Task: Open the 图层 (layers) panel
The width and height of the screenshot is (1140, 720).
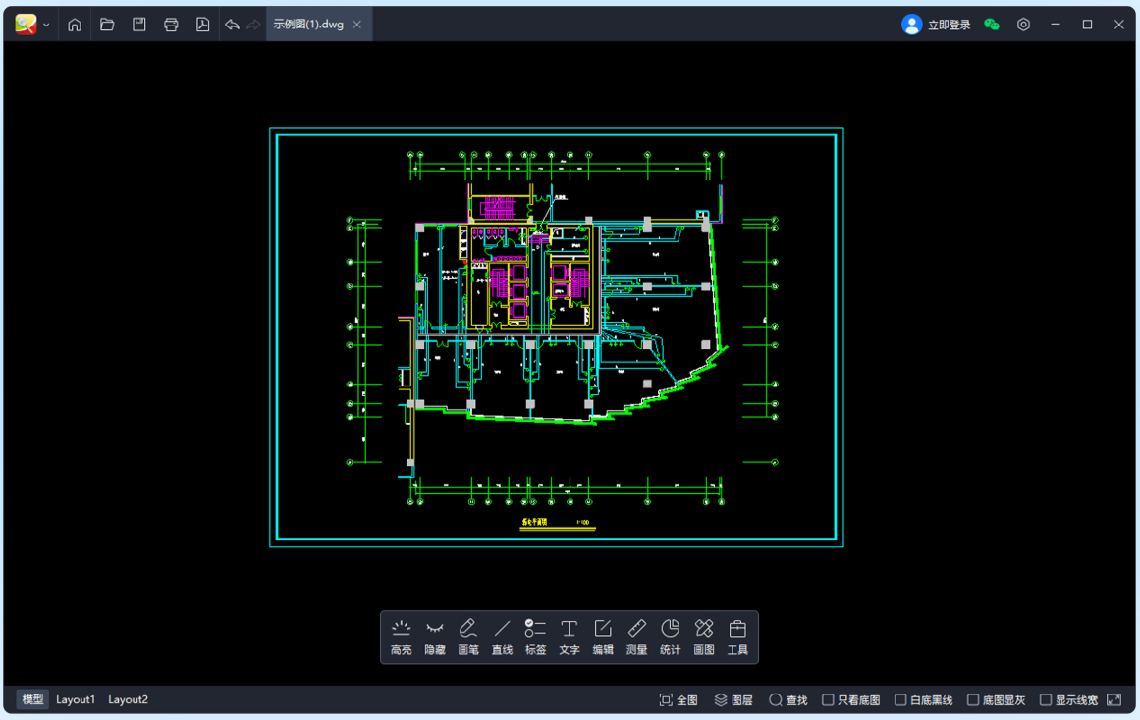Action: 733,699
